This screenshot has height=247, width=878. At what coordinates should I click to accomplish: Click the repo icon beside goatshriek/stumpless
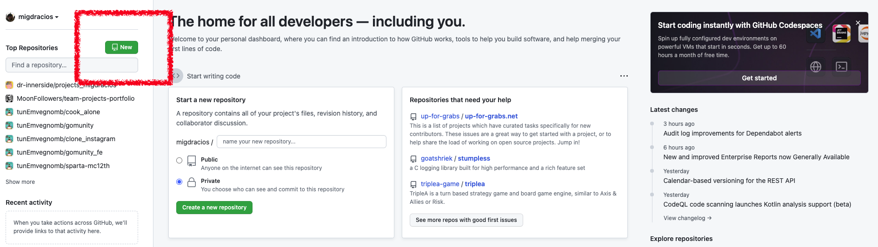[x=413, y=159]
